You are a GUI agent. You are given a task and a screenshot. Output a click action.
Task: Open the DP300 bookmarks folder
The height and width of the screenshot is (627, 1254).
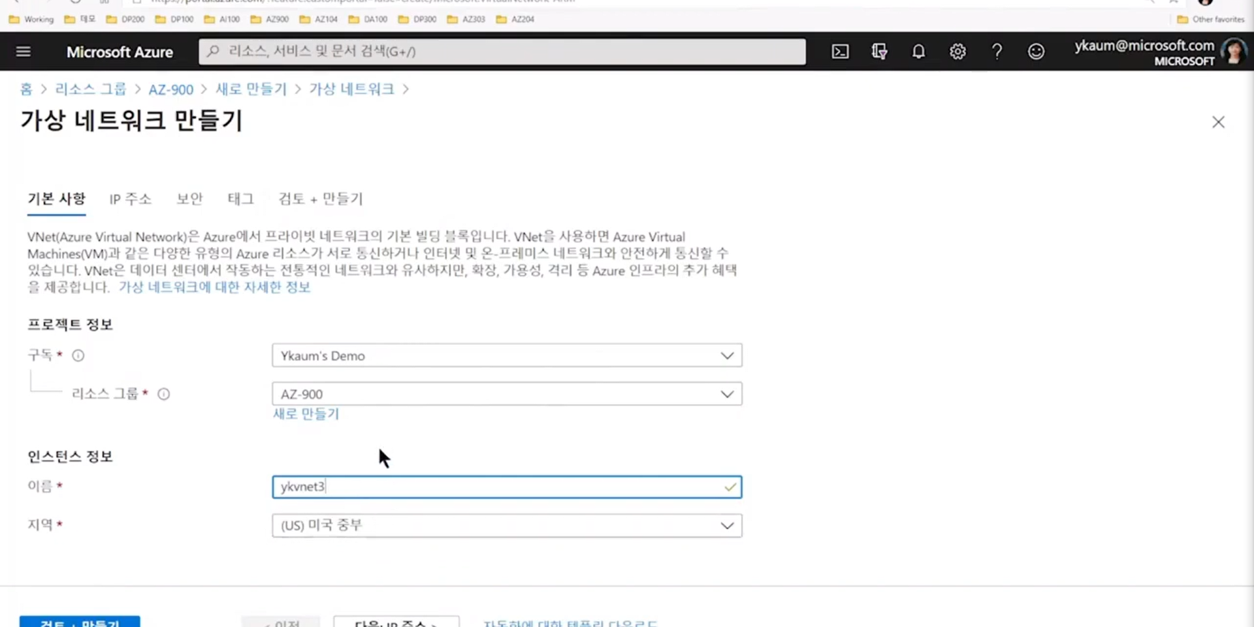coord(417,19)
